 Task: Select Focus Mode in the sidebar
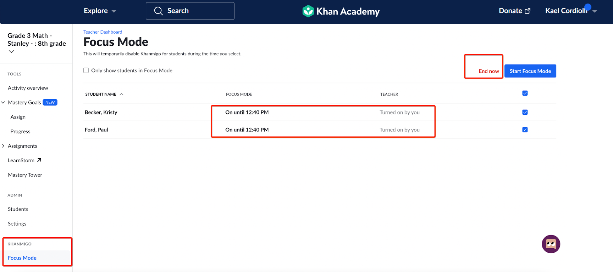point(22,258)
